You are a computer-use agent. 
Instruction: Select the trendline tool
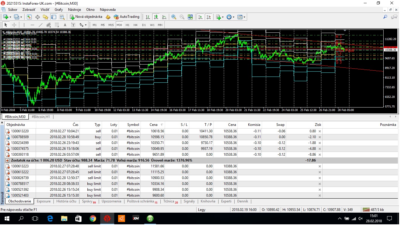pyautogui.click(x=40, y=25)
